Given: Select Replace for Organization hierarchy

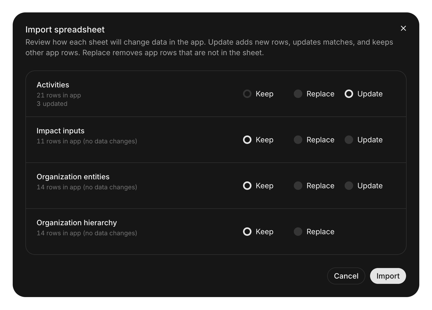Looking at the screenshot, I should coord(298,232).
